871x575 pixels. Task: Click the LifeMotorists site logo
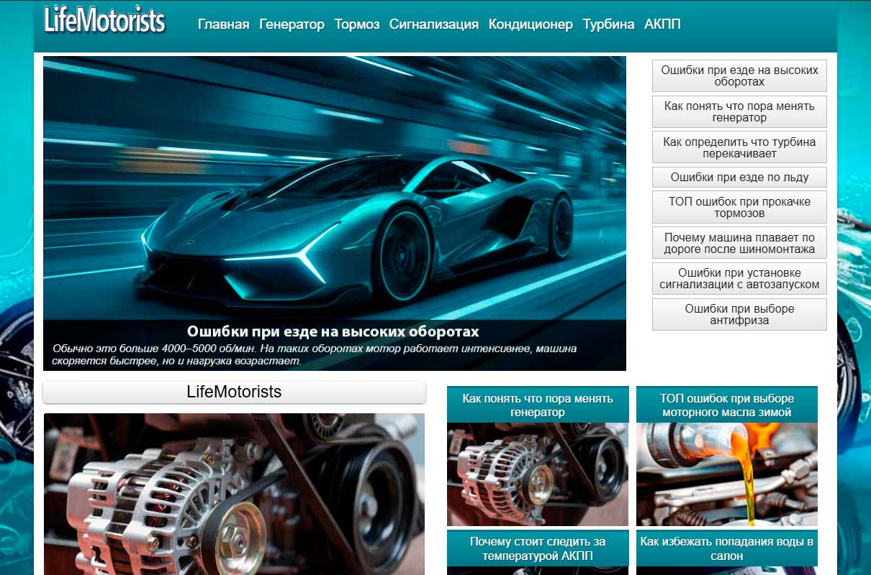105,22
